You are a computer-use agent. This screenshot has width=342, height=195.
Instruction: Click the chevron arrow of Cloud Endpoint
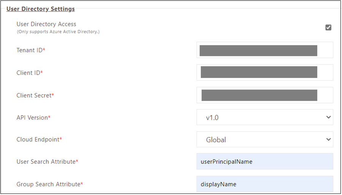click(x=328, y=139)
